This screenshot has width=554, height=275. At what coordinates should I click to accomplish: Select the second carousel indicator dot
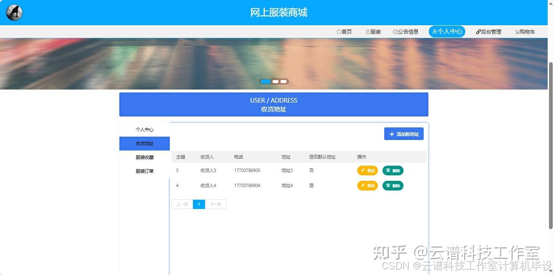point(275,82)
